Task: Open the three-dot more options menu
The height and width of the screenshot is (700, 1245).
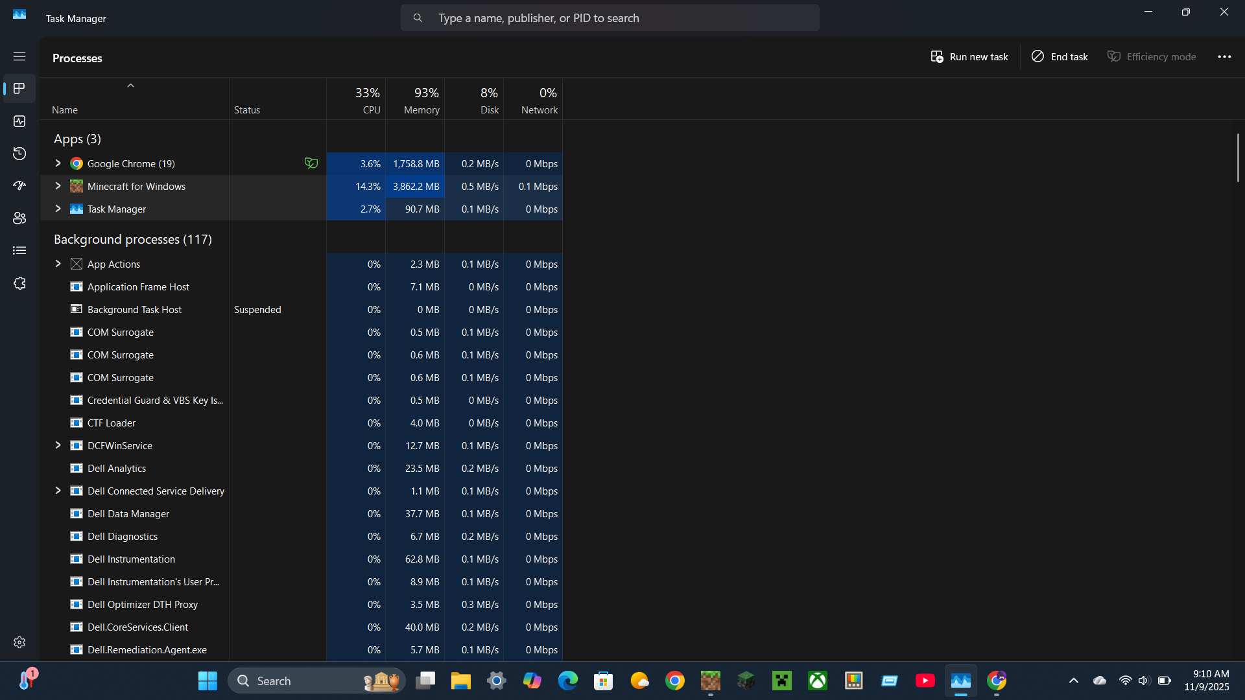Action: pos(1224,57)
